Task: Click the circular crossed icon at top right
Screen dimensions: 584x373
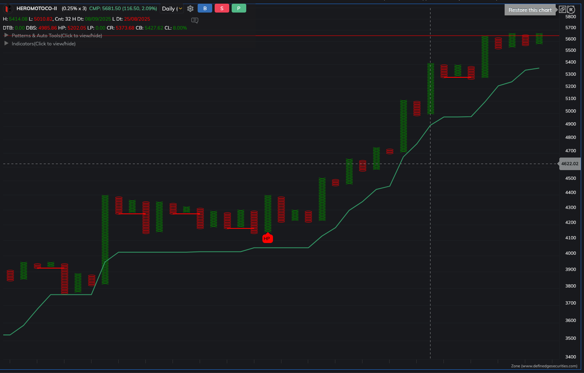Action: [571, 9]
